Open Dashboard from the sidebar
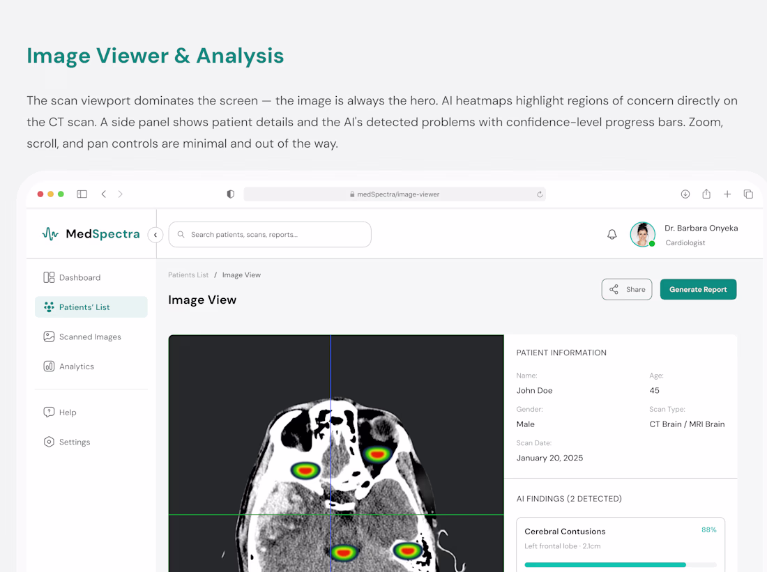This screenshot has height=572, width=767. point(79,277)
